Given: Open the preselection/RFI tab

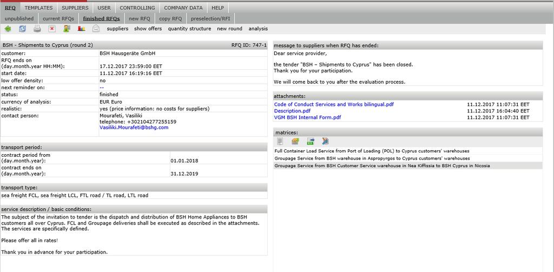Looking at the screenshot, I should (x=210, y=19).
